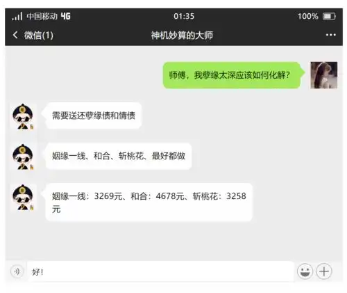Open master's avatar beside price list message
Image resolution: width=347 pixels, height=293 pixels.
click(23, 197)
